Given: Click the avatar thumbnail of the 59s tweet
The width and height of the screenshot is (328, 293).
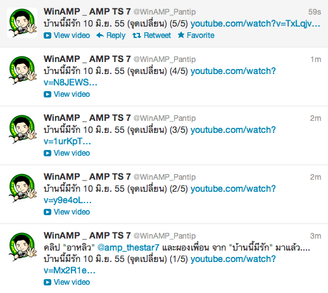Looking at the screenshot, I should pyautogui.click(x=22, y=23).
